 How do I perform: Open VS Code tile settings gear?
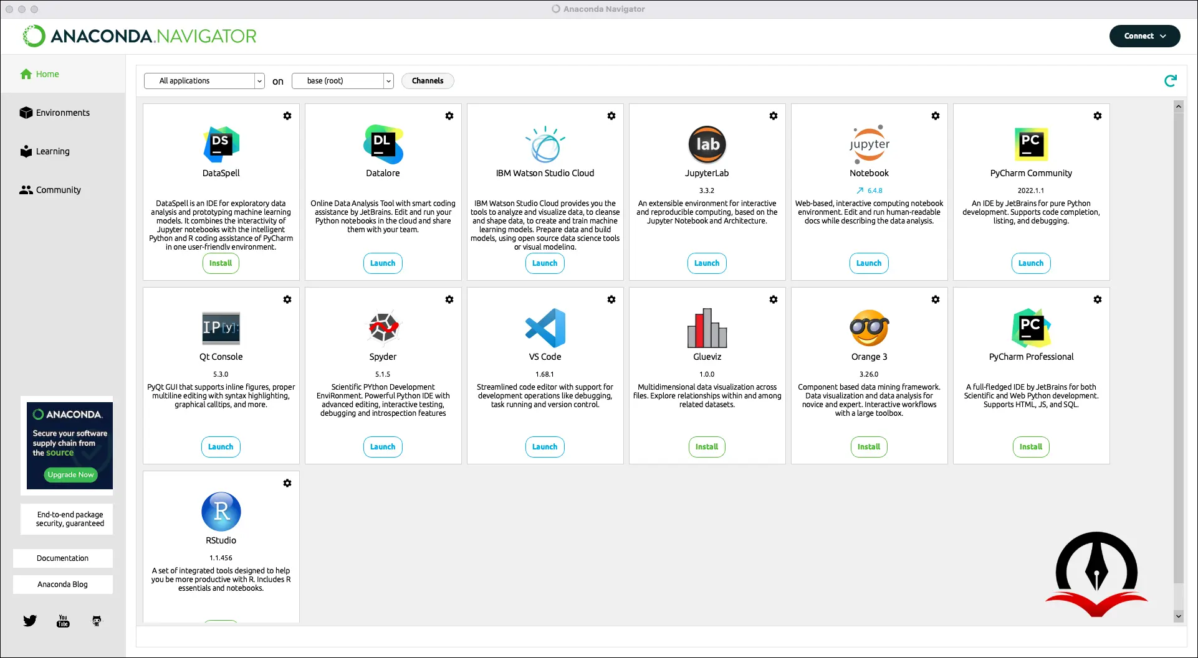click(x=611, y=299)
